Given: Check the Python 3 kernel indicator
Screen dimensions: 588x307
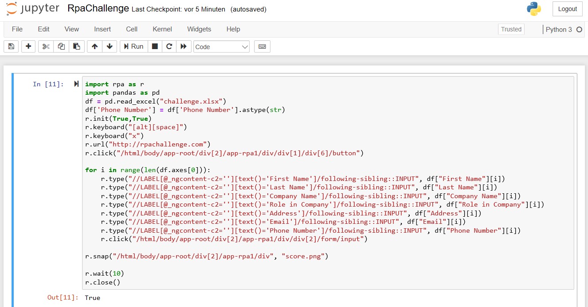Looking at the screenshot, I should pyautogui.click(x=558, y=29).
